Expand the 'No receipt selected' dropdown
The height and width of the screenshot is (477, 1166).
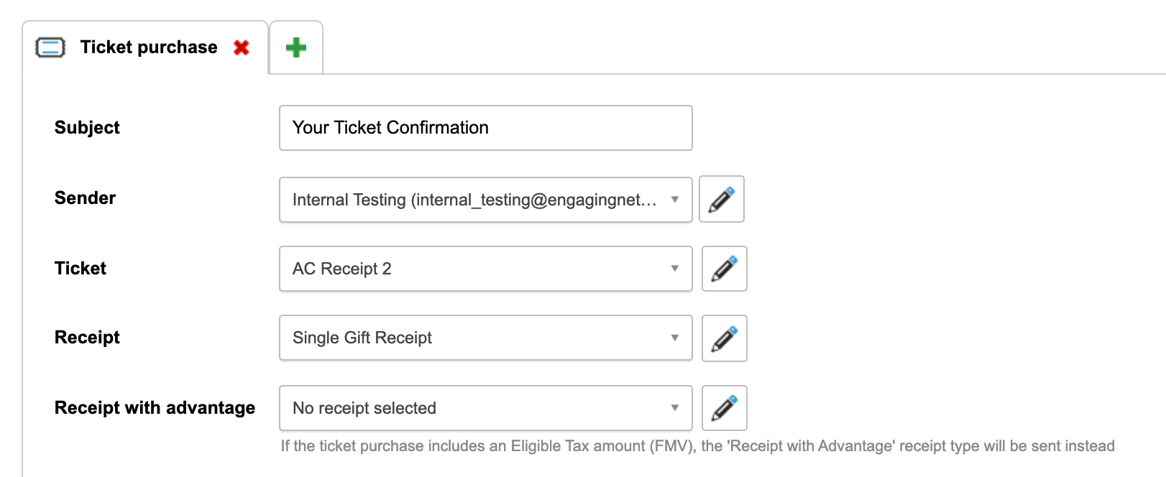(474, 408)
